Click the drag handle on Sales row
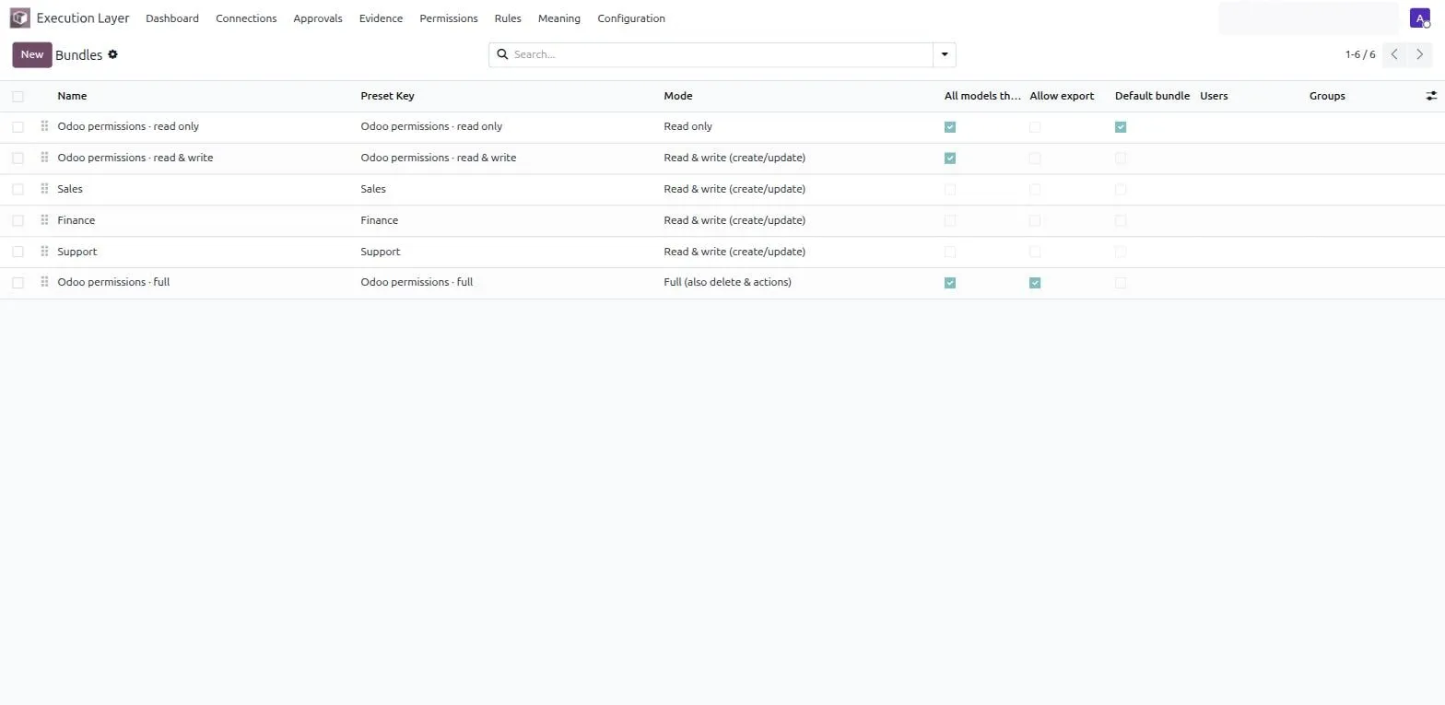This screenshot has height=705, width=1445. pos(44,189)
